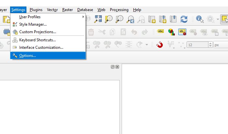Select the Identify Features tool
Viewport: 228px width, 134px height.
click(x=200, y=19)
